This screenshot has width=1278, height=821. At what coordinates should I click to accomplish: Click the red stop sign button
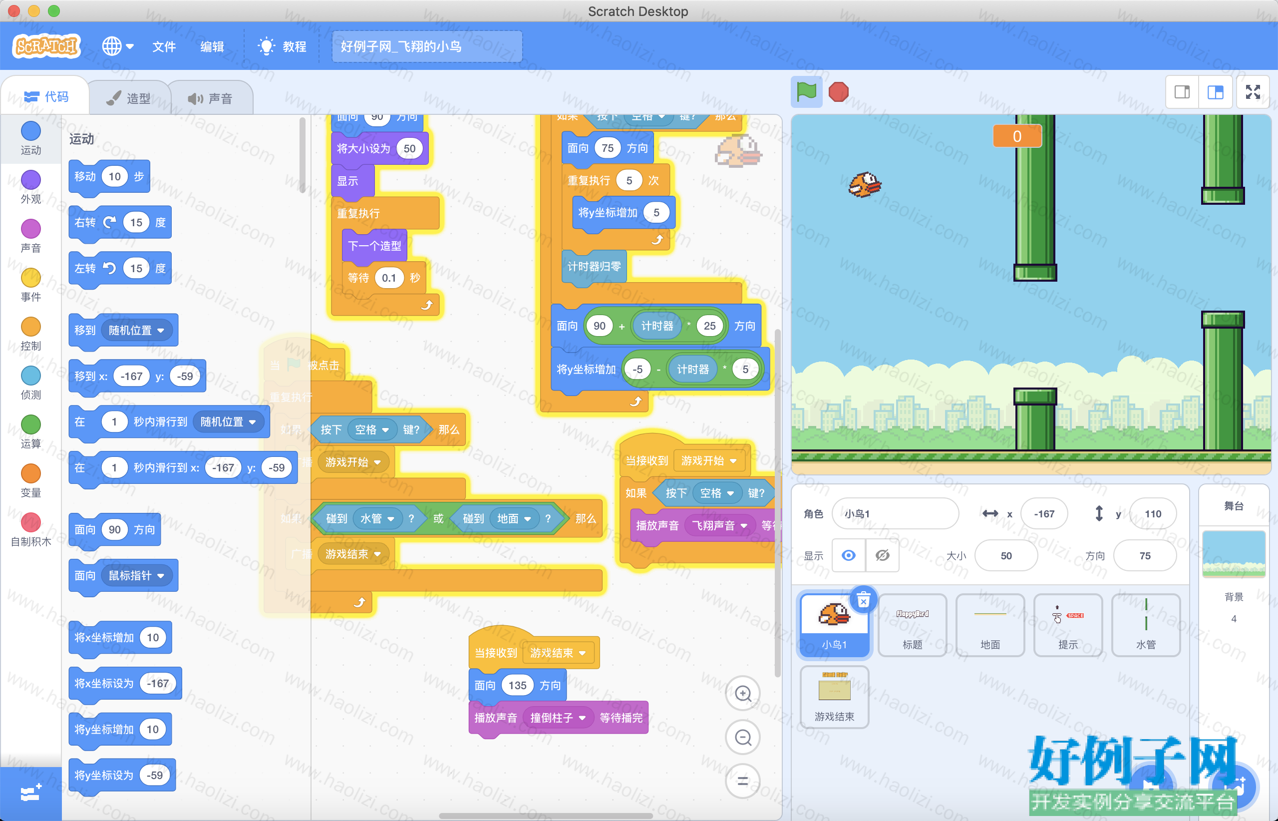coord(838,92)
